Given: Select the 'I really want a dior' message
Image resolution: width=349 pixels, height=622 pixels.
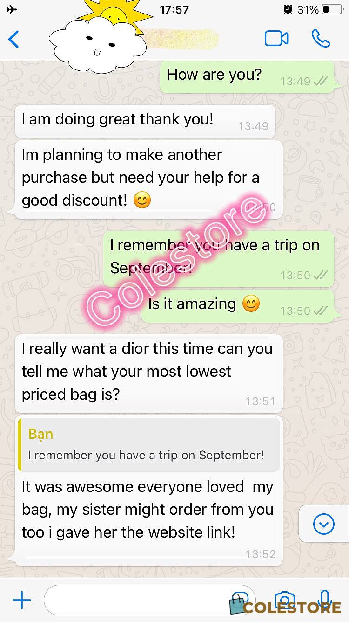Looking at the screenshot, I should coord(149,373).
